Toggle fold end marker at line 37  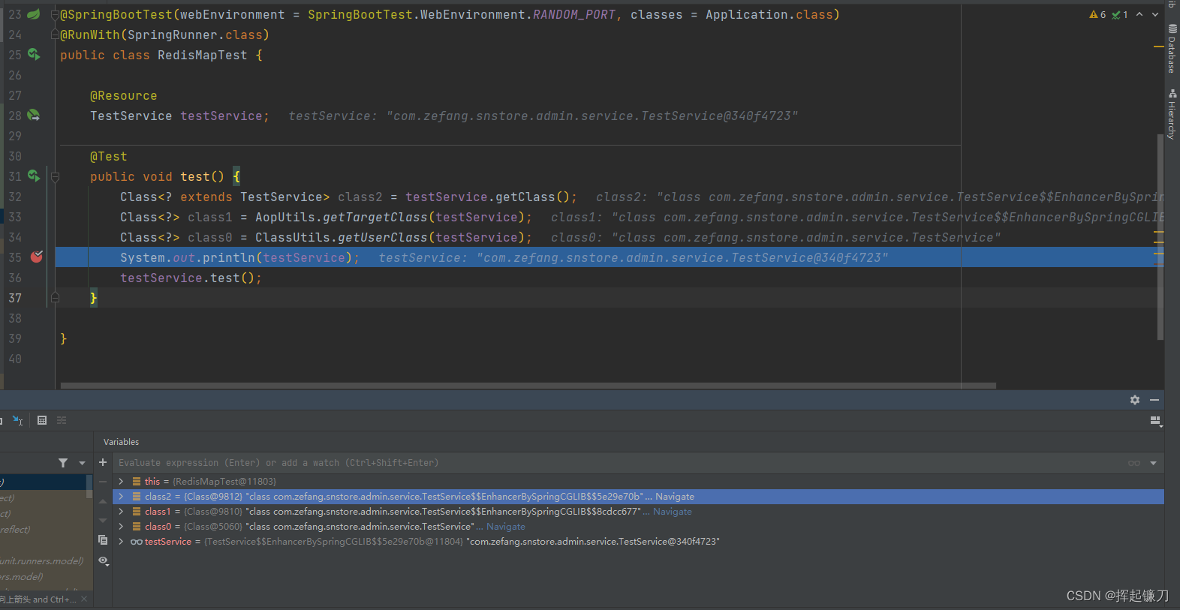(55, 298)
